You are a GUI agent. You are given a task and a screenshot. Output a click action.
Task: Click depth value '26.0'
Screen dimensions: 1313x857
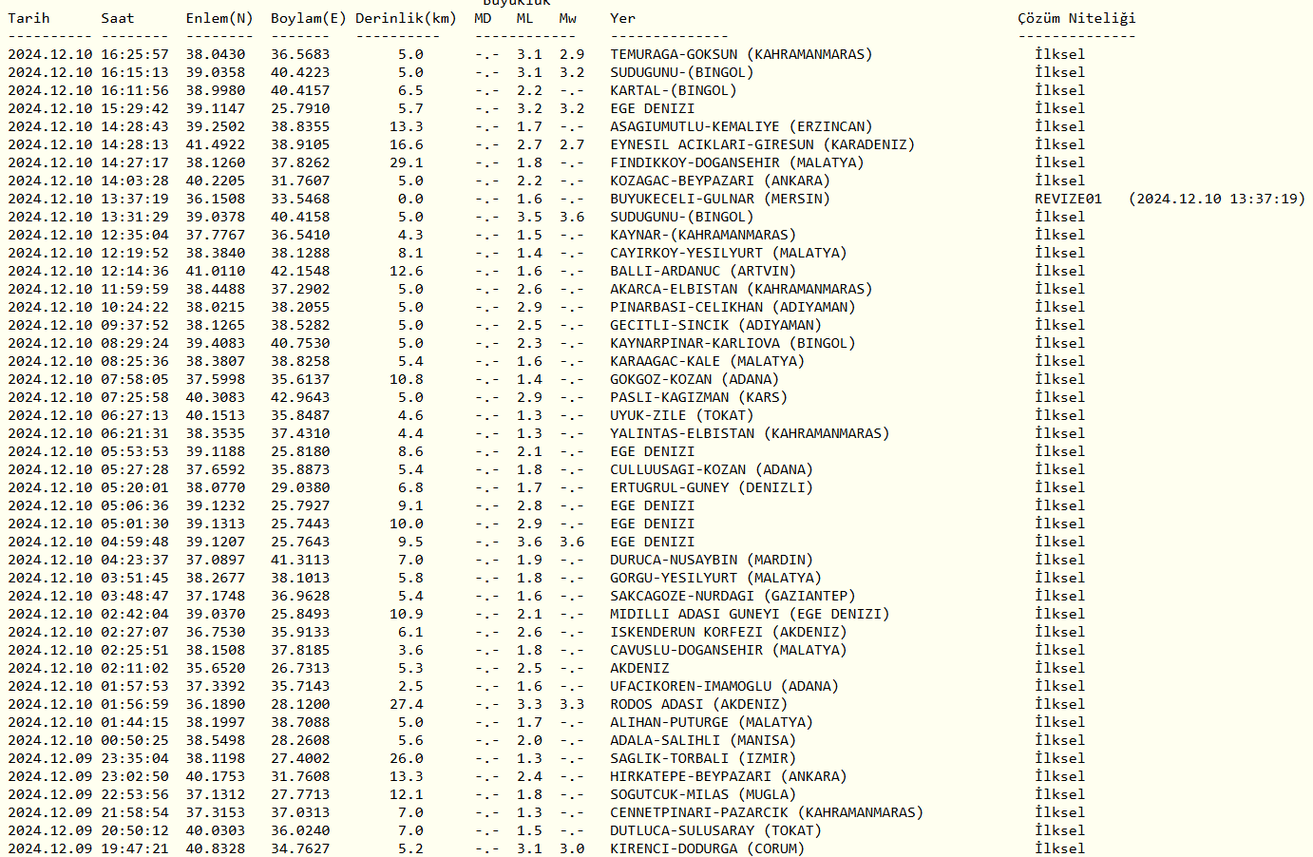pos(407,758)
